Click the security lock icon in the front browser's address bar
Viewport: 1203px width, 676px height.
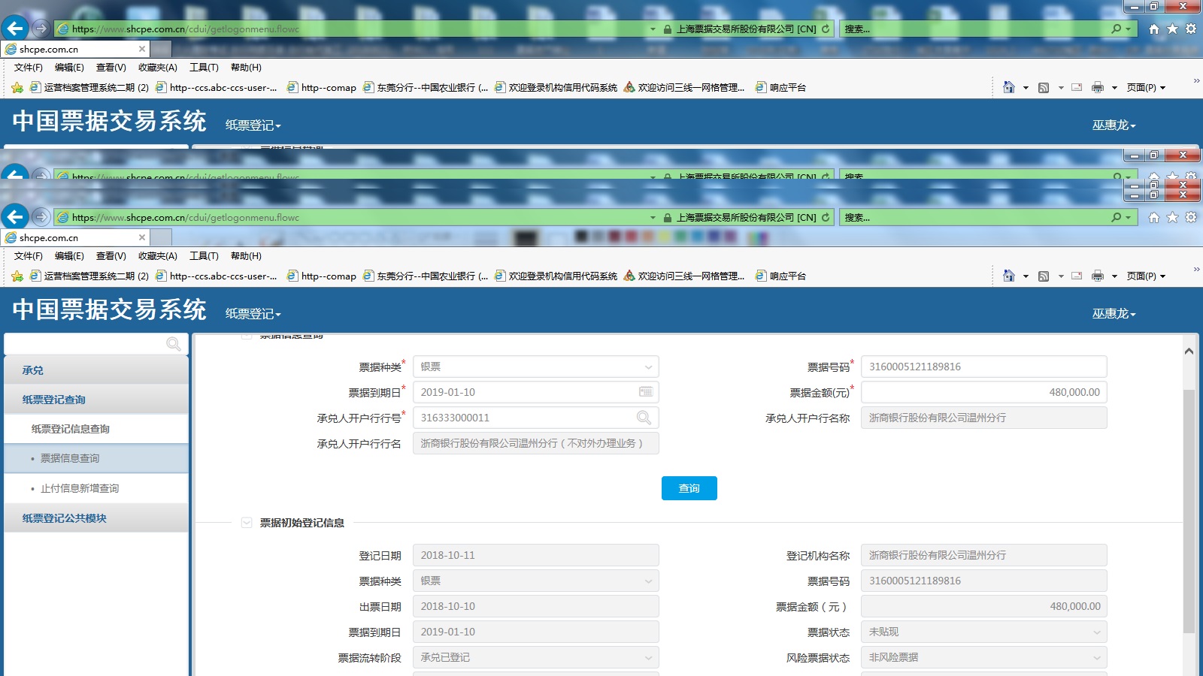pos(667,218)
